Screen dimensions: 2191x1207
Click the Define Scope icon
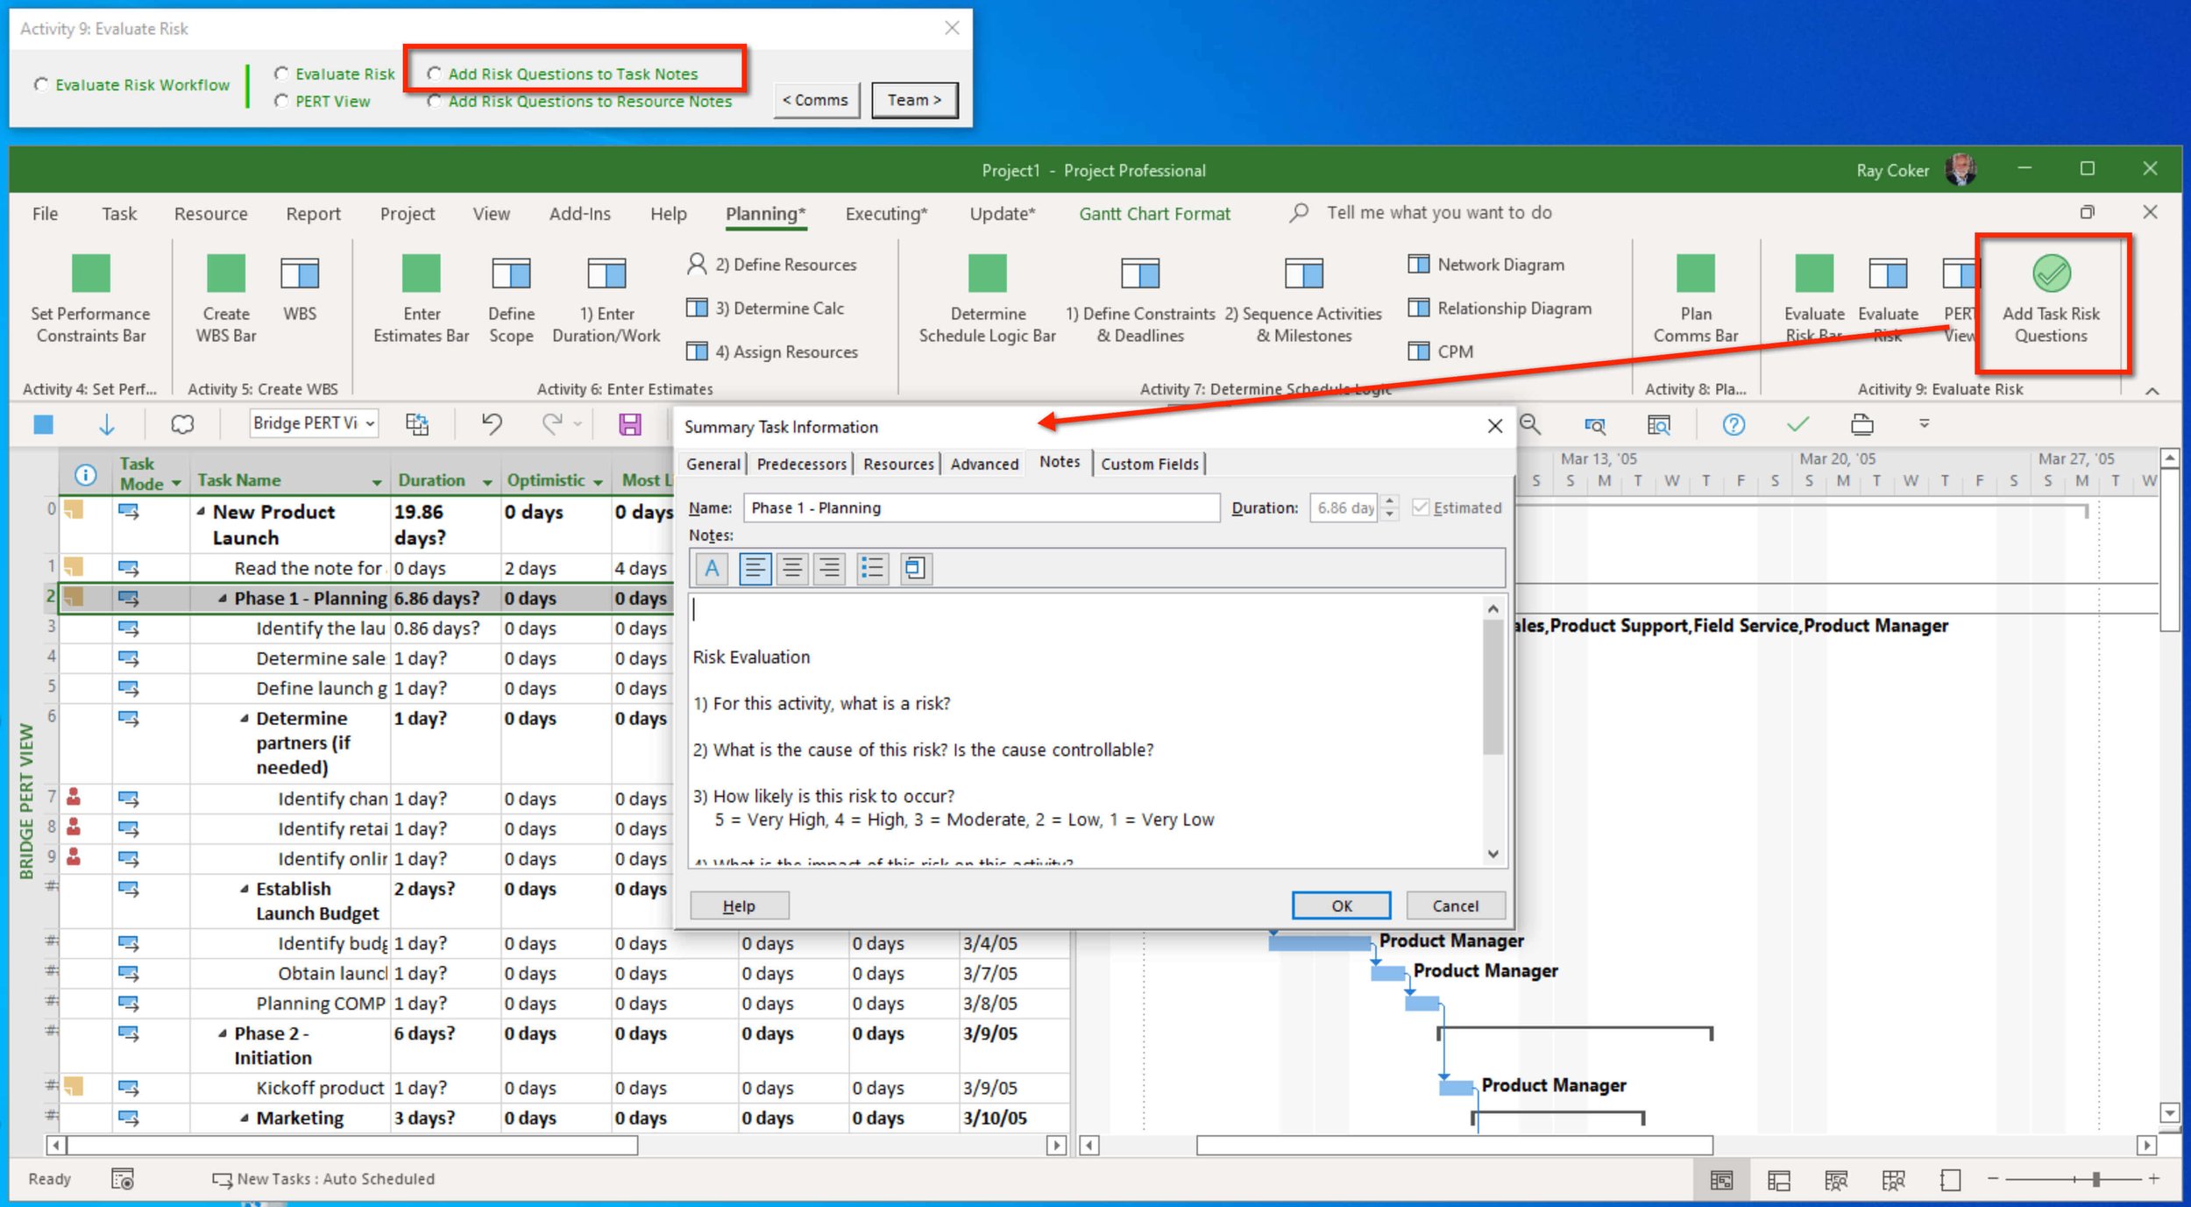point(511,274)
